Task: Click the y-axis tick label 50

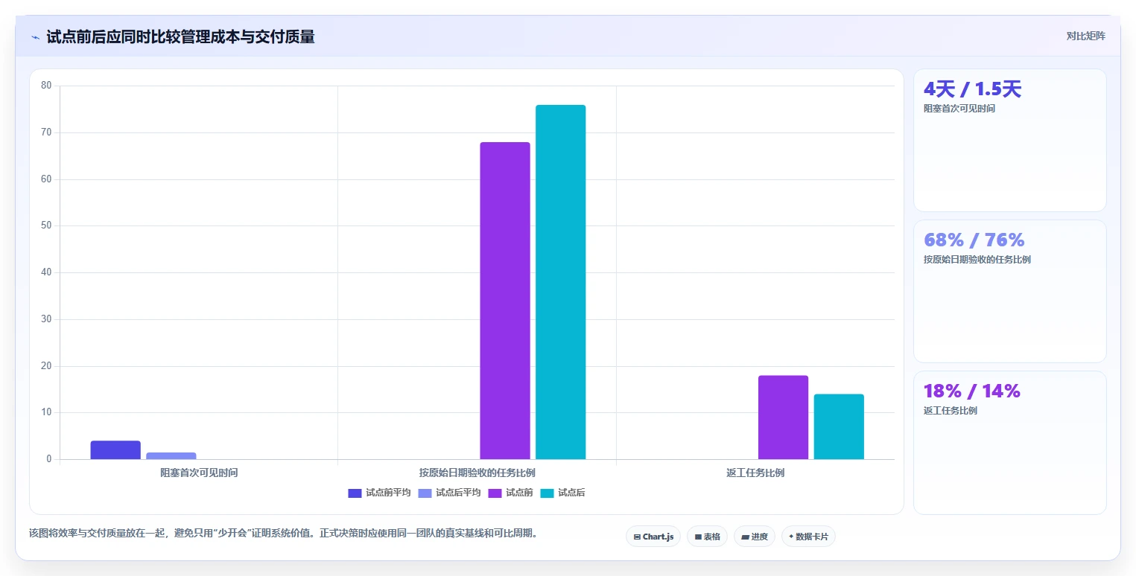Action: pyautogui.click(x=46, y=225)
